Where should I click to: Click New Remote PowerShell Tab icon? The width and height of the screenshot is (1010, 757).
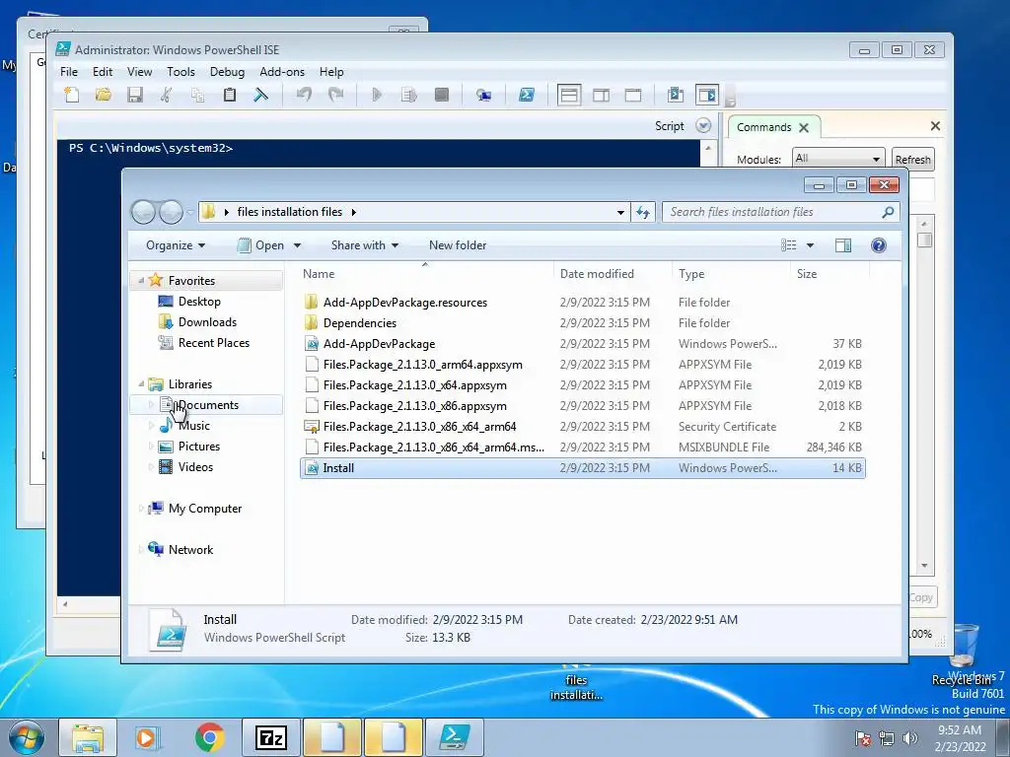click(x=483, y=96)
